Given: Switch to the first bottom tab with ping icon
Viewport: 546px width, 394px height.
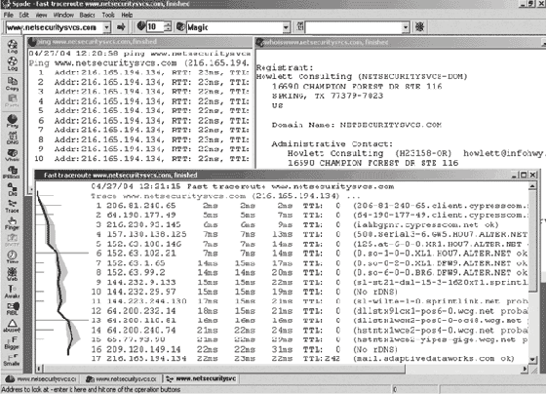Looking at the screenshot, I should [41, 378].
